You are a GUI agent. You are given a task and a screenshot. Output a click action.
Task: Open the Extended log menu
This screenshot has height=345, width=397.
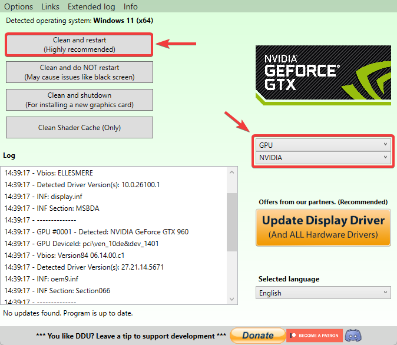click(x=91, y=6)
